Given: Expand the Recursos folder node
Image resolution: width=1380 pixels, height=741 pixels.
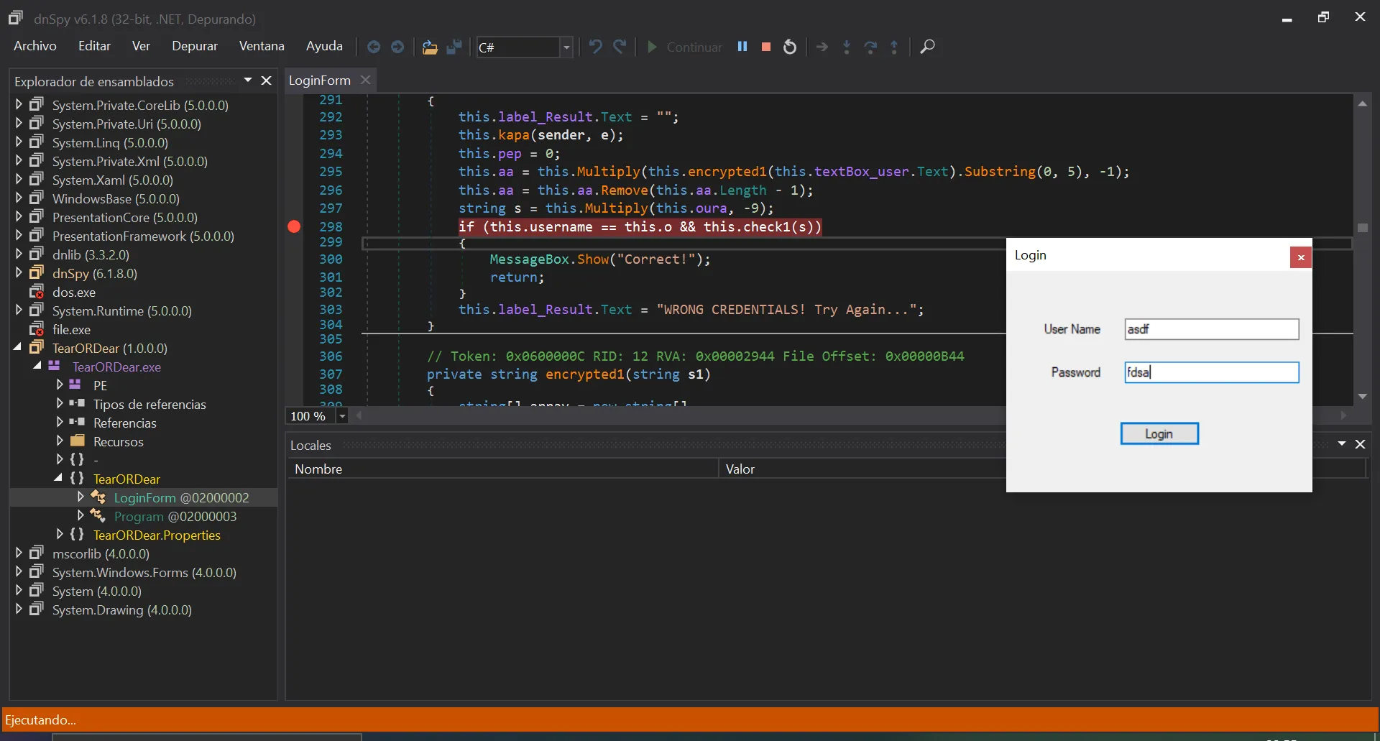Looking at the screenshot, I should tap(60, 441).
